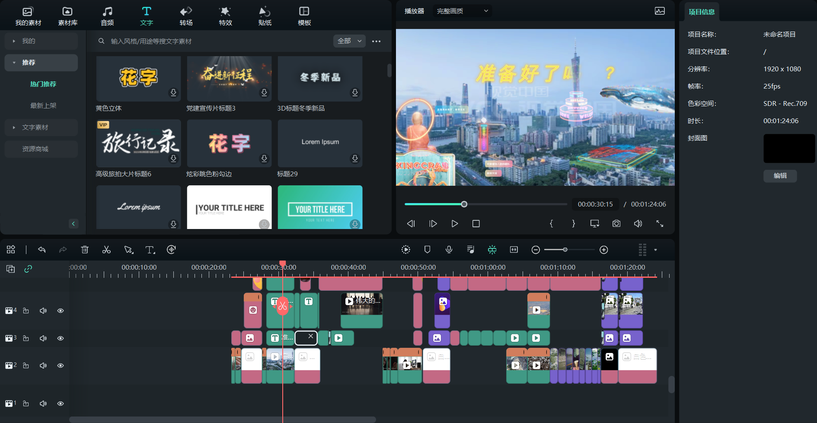Mute video track 3 audio
817x423 pixels.
point(43,338)
